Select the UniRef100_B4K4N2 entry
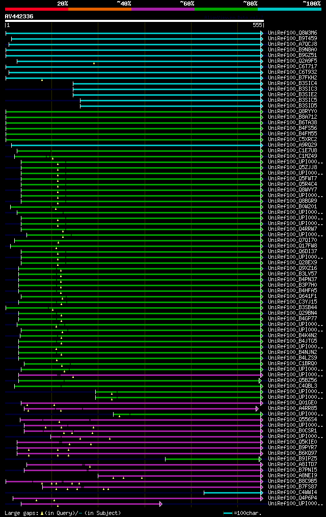The width and height of the screenshot is (326, 517). pos(293,336)
